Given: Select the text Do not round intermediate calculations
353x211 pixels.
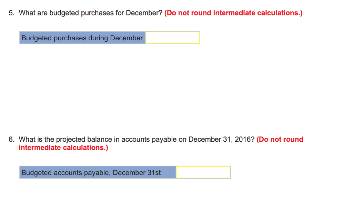Looking at the screenshot, I should click(234, 13).
